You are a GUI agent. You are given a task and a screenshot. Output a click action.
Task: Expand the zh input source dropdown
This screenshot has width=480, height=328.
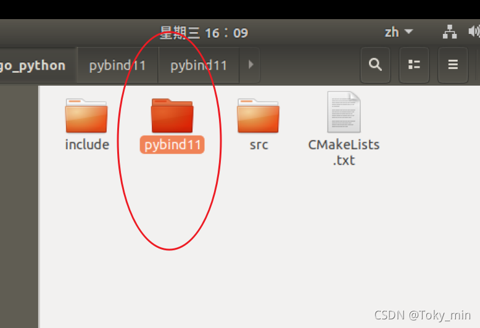click(x=399, y=32)
